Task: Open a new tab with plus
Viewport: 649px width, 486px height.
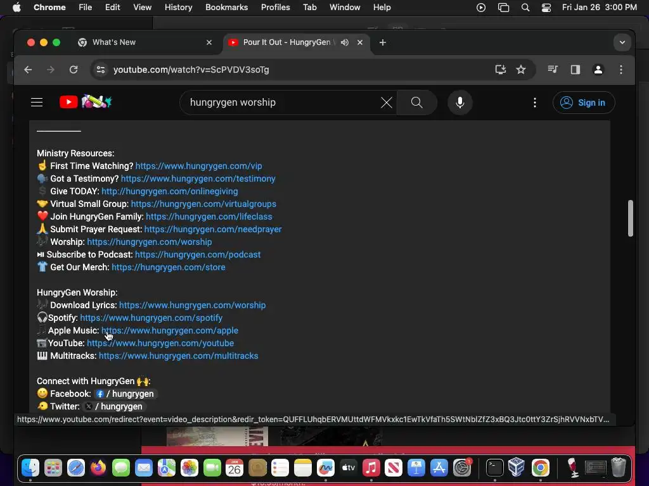Action: [382, 42]
